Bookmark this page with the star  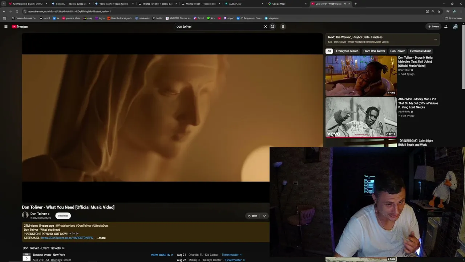click(438, 11)
